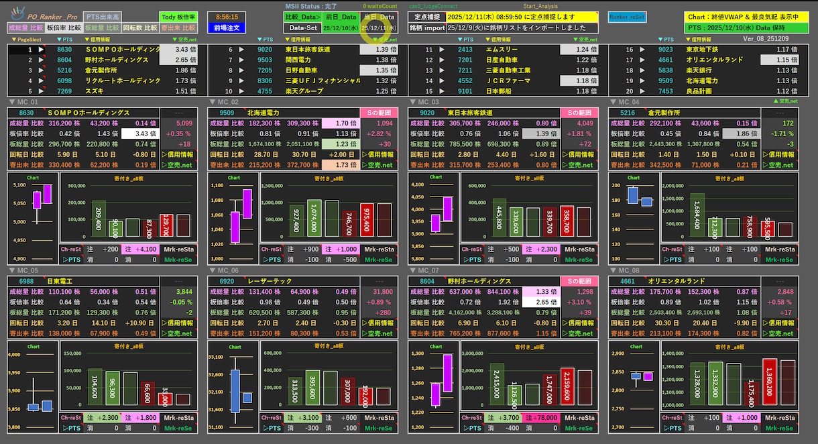The width and height of the screenshot is (818, 444).
Task: Click the 前場注文 button
Action: (x=227, y=28)
